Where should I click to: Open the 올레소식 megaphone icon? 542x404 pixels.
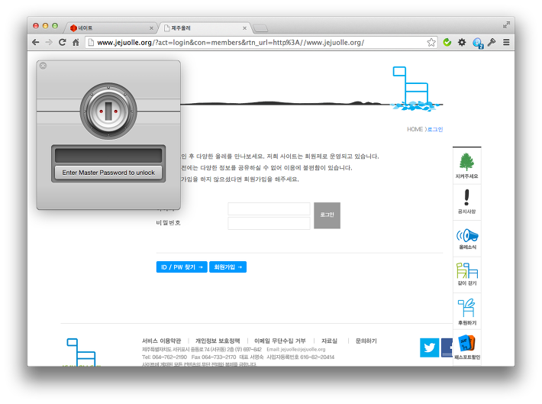[466, 239]
